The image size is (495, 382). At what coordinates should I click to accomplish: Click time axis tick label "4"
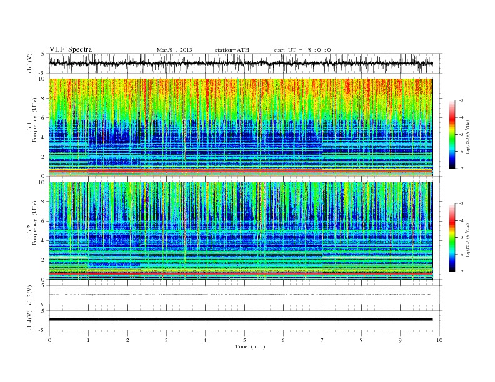205,340
